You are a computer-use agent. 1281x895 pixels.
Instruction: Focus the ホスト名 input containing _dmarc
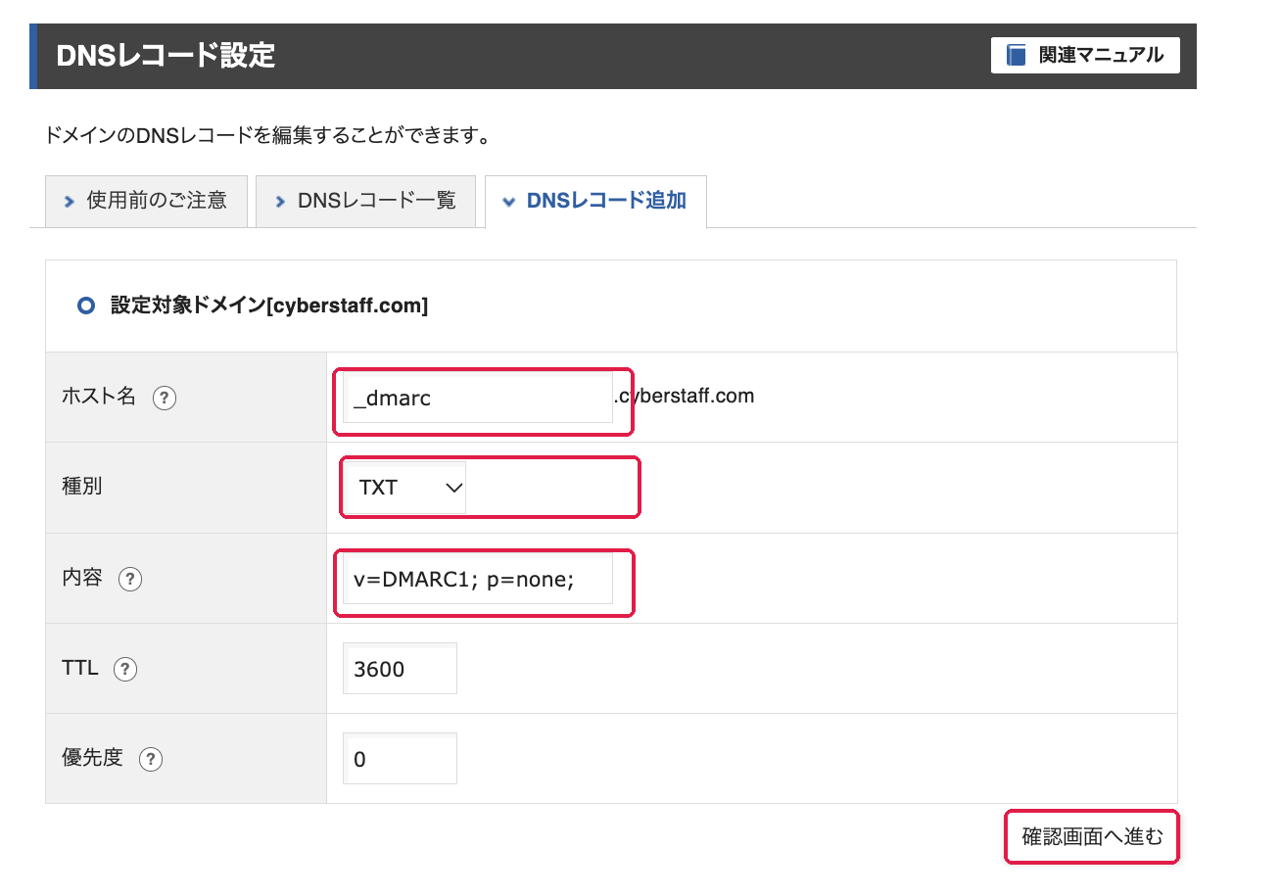478,398
